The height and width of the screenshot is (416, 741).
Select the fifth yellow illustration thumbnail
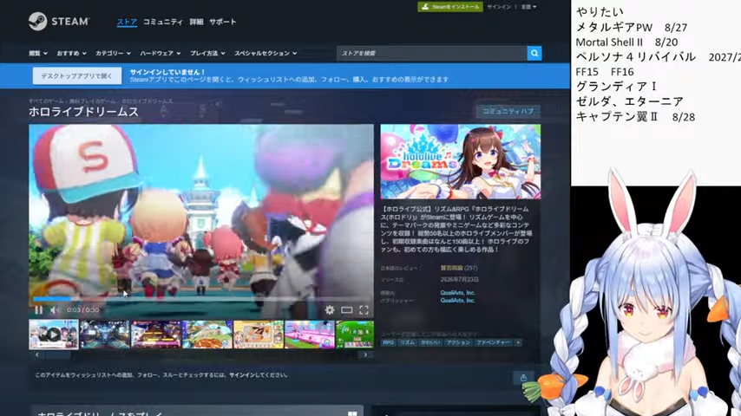258,335
